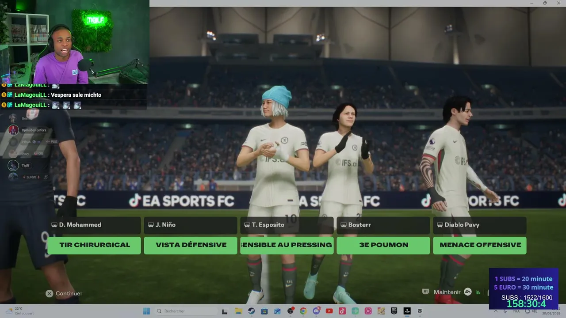Click the '1 SUBS = 20 minute' text
Viewport: 566px width, 318px height.
(x=524, y=279)
